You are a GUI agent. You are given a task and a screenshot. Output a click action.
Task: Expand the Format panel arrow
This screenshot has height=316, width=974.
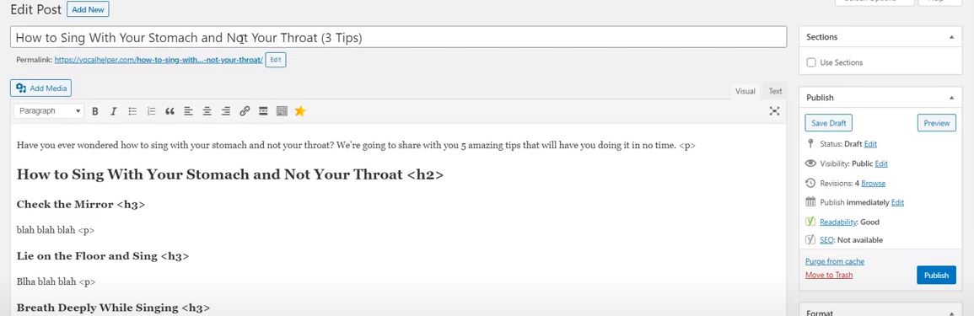(x=951, y=313)
